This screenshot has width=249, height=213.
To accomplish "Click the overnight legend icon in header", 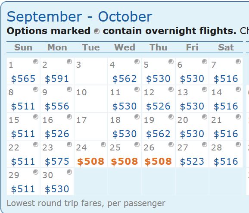I will (x=96, y=31).
